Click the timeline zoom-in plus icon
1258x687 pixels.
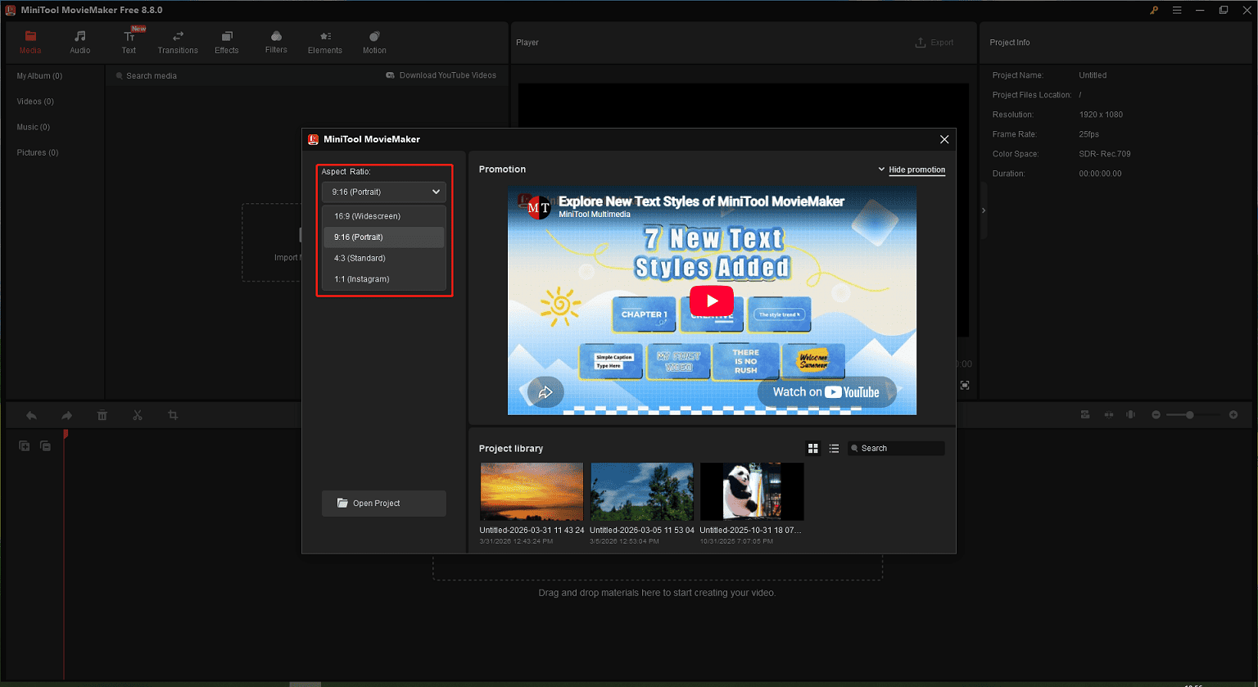1233,415
